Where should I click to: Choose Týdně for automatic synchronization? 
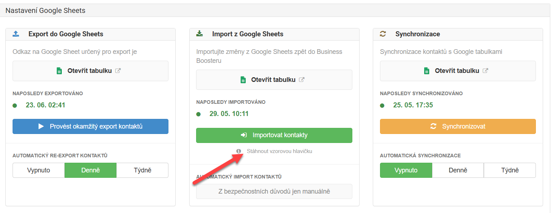pos(510,170)
